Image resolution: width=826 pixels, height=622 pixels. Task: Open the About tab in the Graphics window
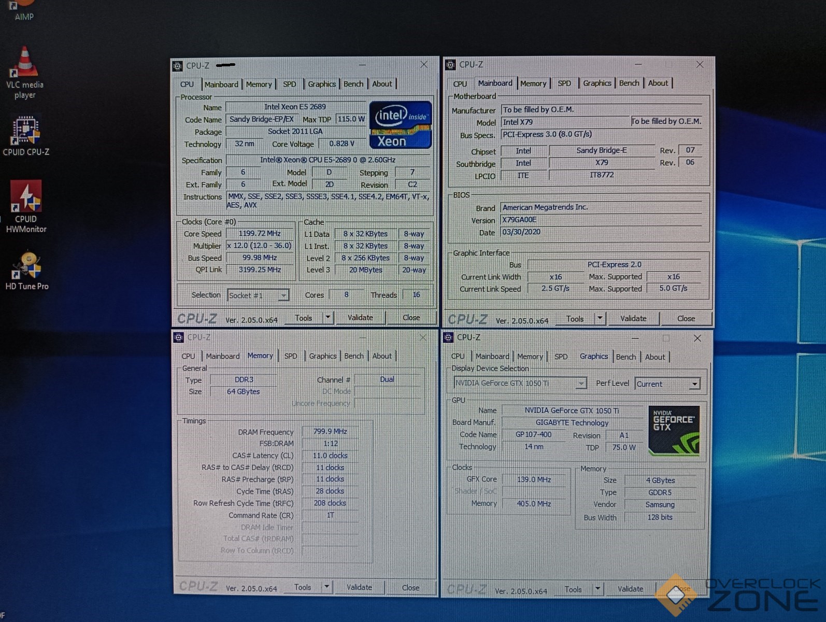pos(655,357)
